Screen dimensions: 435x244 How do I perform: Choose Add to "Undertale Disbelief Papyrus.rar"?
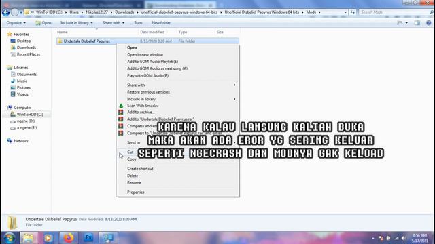pyautogui.click(x=178, y=119)
